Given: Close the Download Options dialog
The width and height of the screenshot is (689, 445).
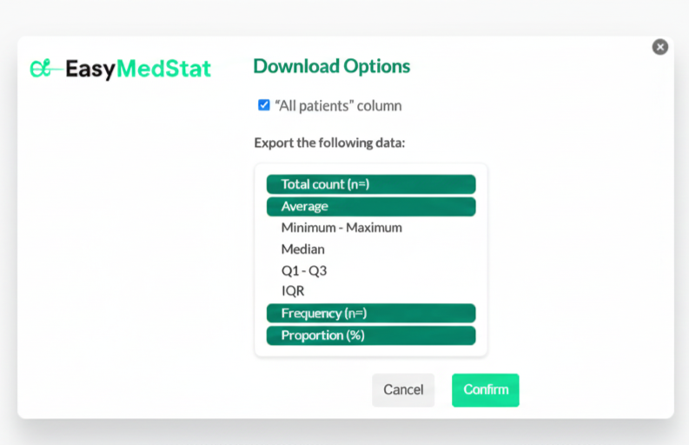Looking at the screenshot, I should click(660, 47).
